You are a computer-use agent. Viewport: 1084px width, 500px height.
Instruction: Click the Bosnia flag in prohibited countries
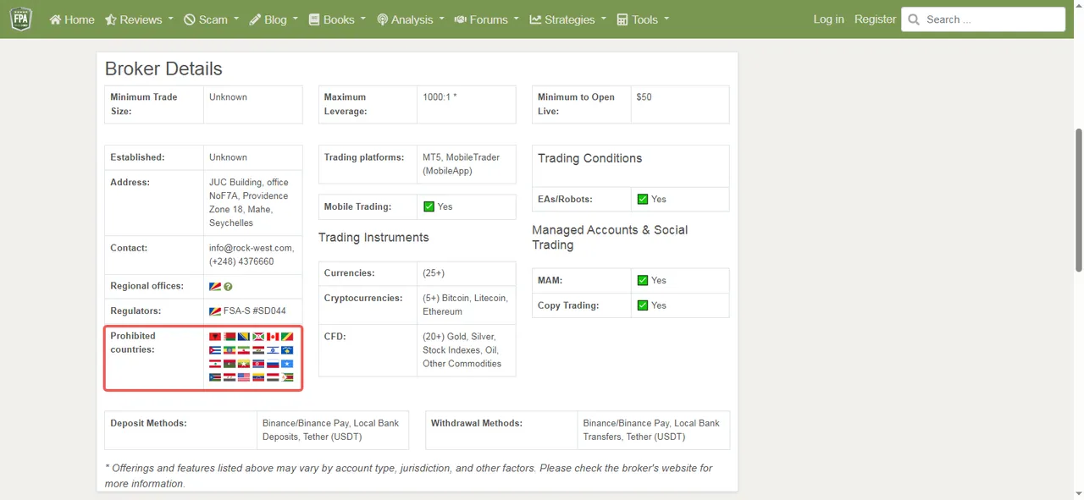click(x=244, y=337)
